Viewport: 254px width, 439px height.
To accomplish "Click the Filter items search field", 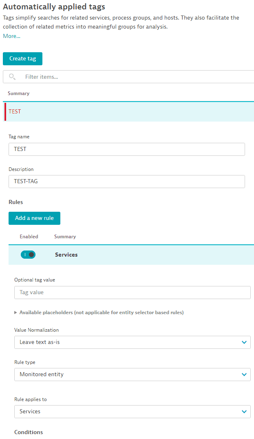I will pyautogui.click(x=128, y=77).
